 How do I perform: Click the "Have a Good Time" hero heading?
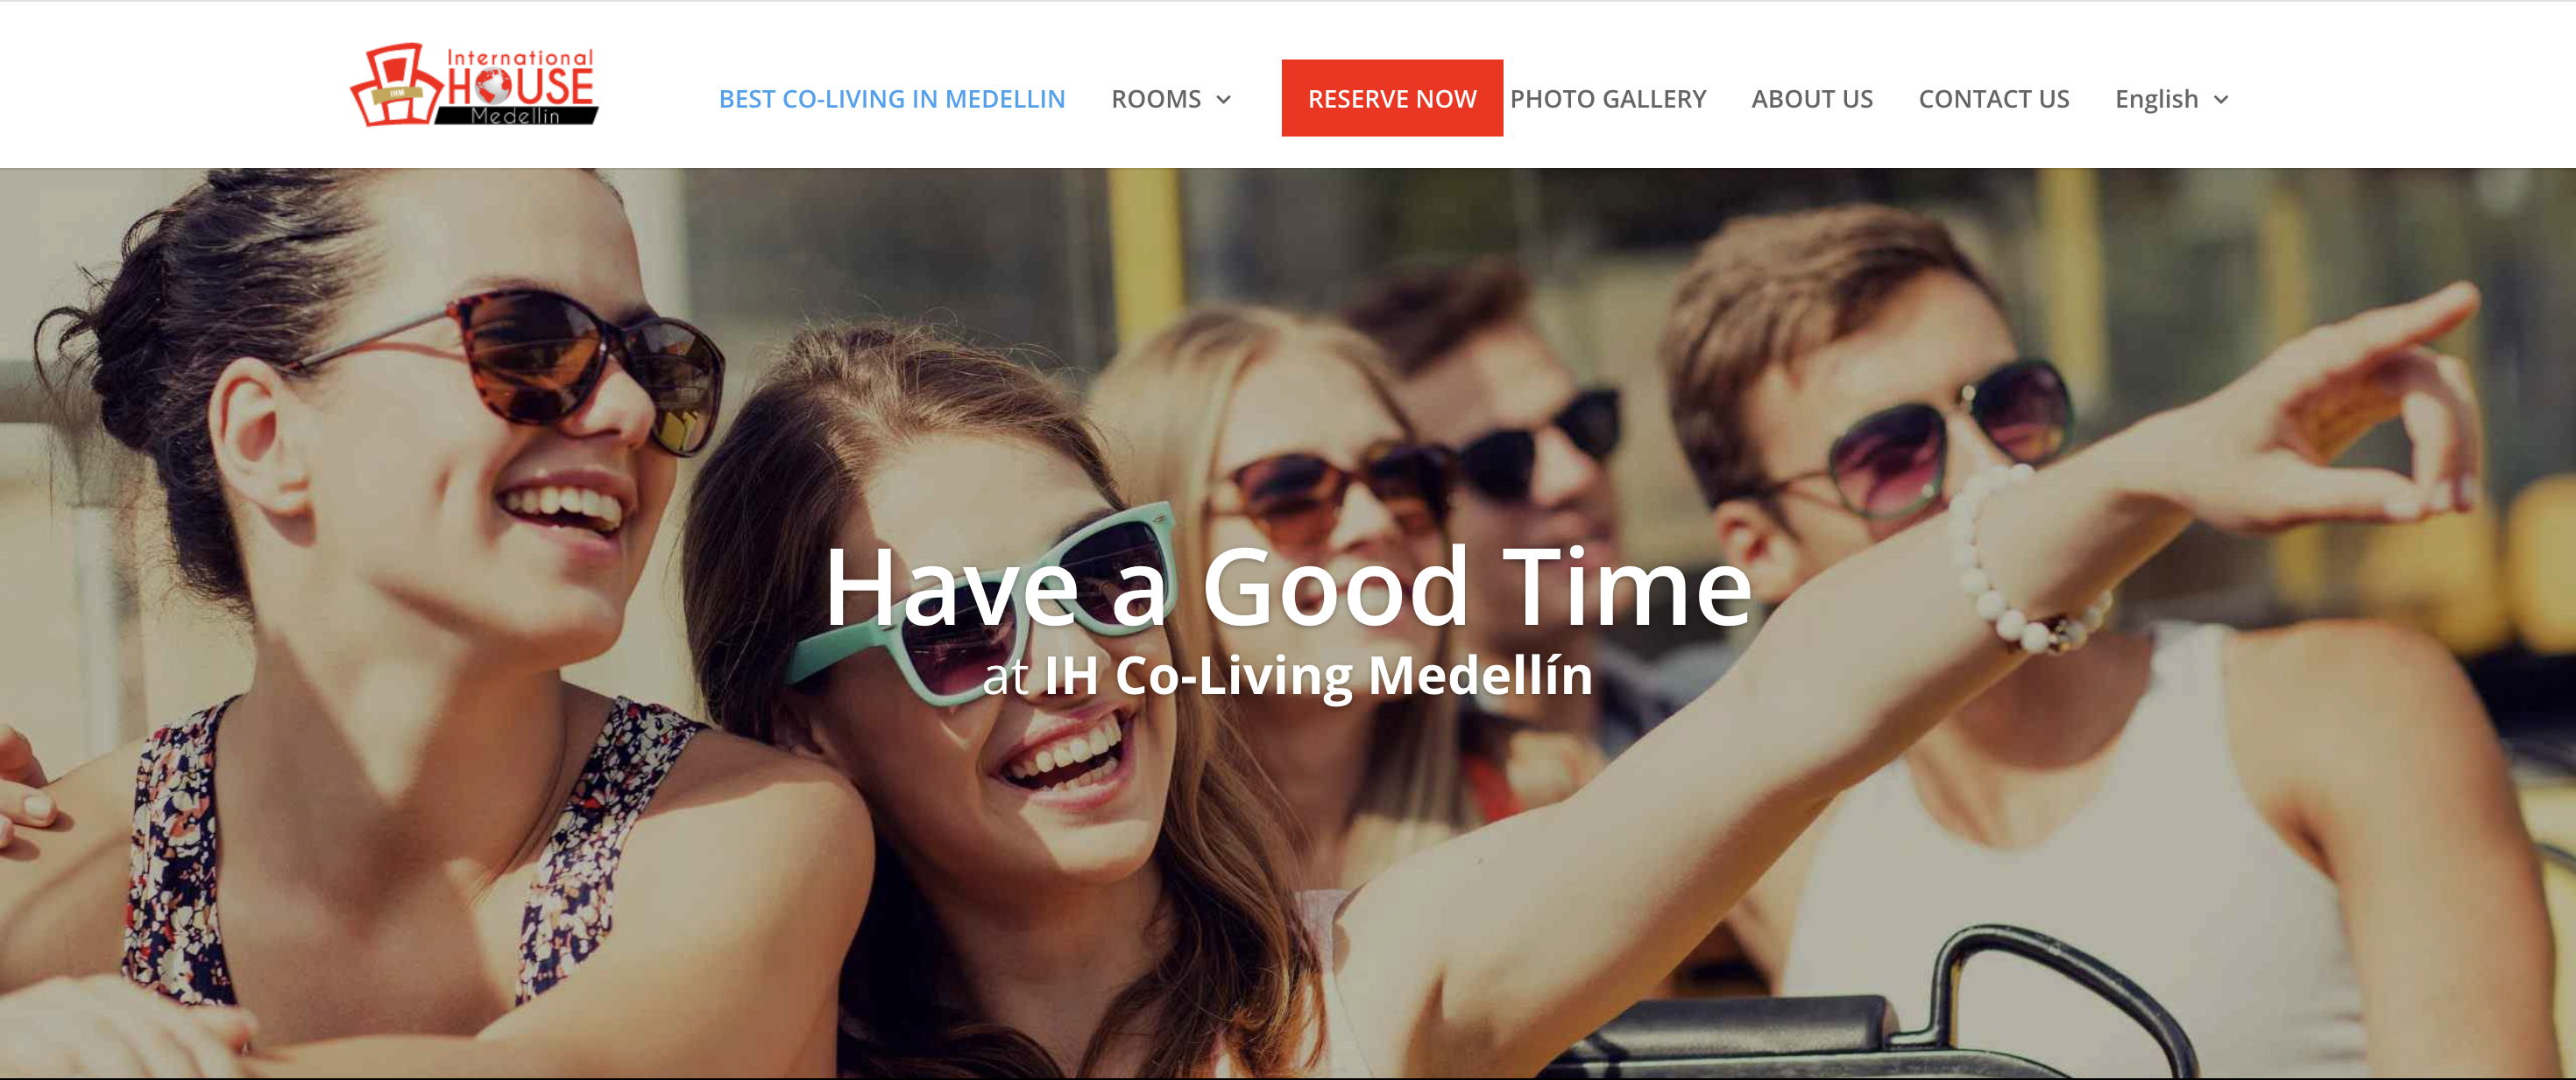tap(1288, 587)
